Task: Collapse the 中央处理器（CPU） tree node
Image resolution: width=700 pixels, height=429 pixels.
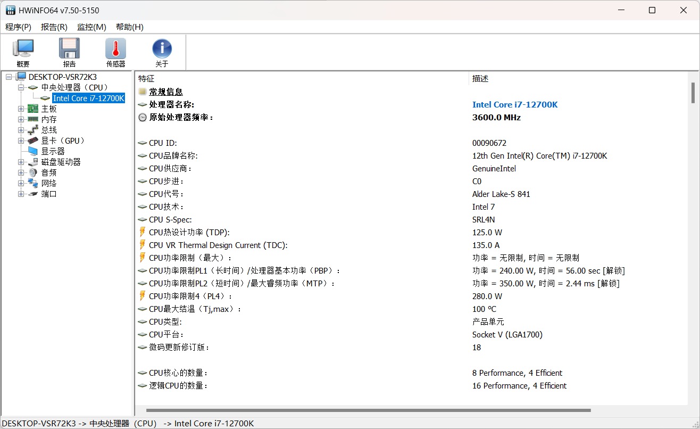Action: [21, 87]
